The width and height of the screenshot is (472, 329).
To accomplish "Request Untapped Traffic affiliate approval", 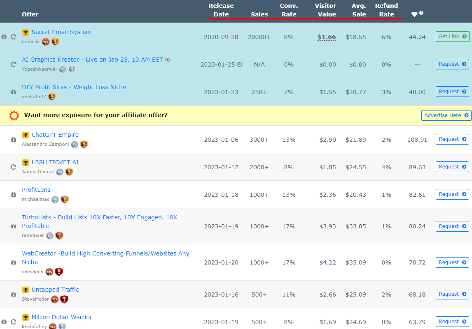I will pos(452,294).
